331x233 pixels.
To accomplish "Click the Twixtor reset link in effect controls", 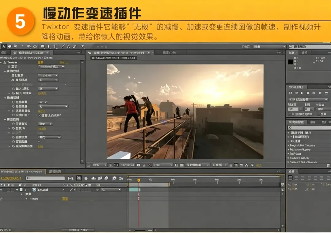I will coord(40,62).
